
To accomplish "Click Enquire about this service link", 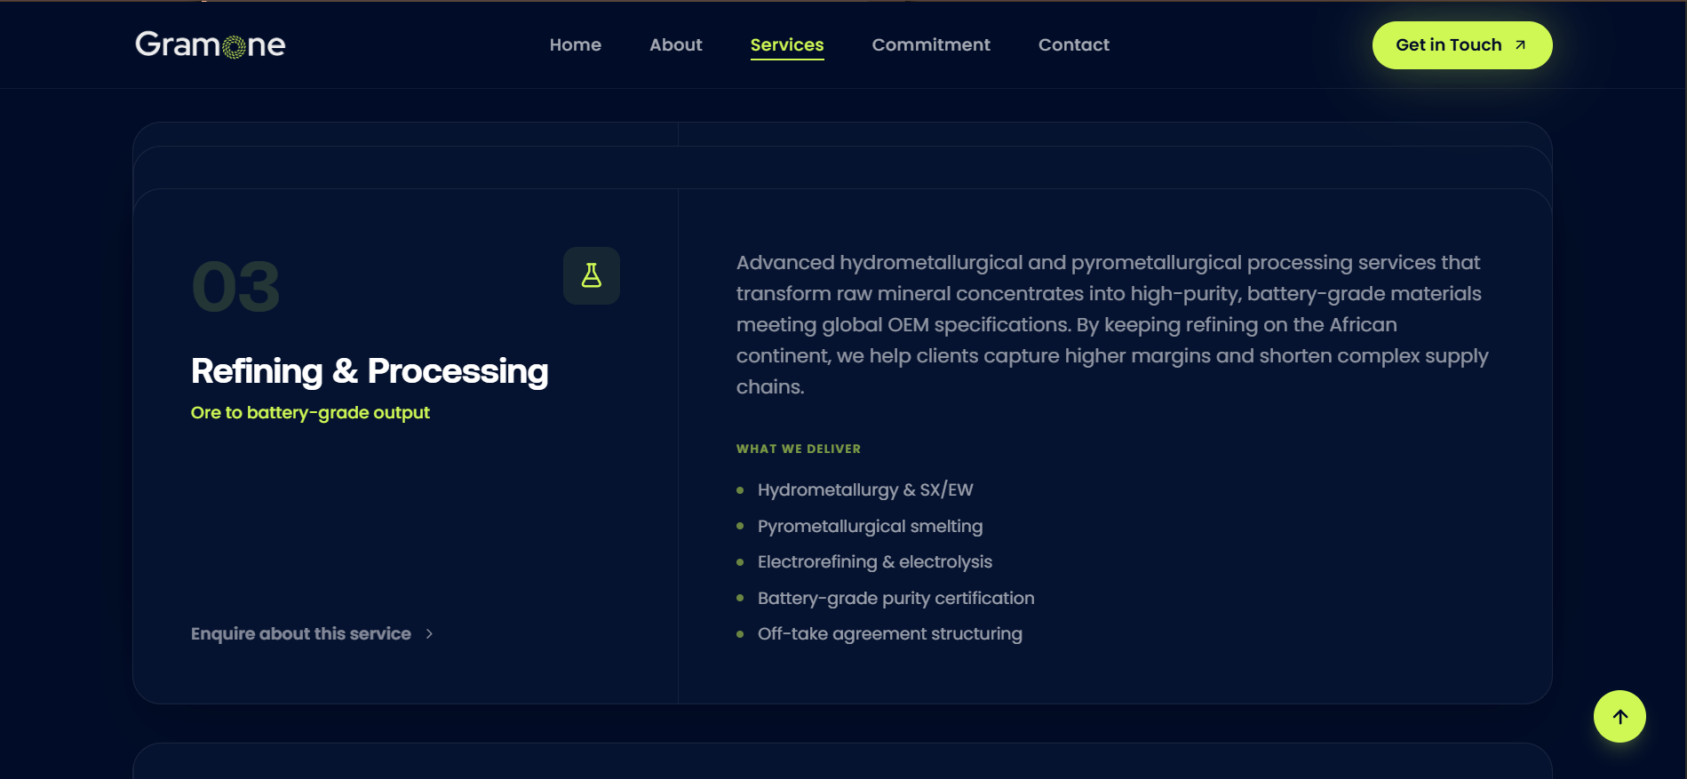I will [313, 634].
